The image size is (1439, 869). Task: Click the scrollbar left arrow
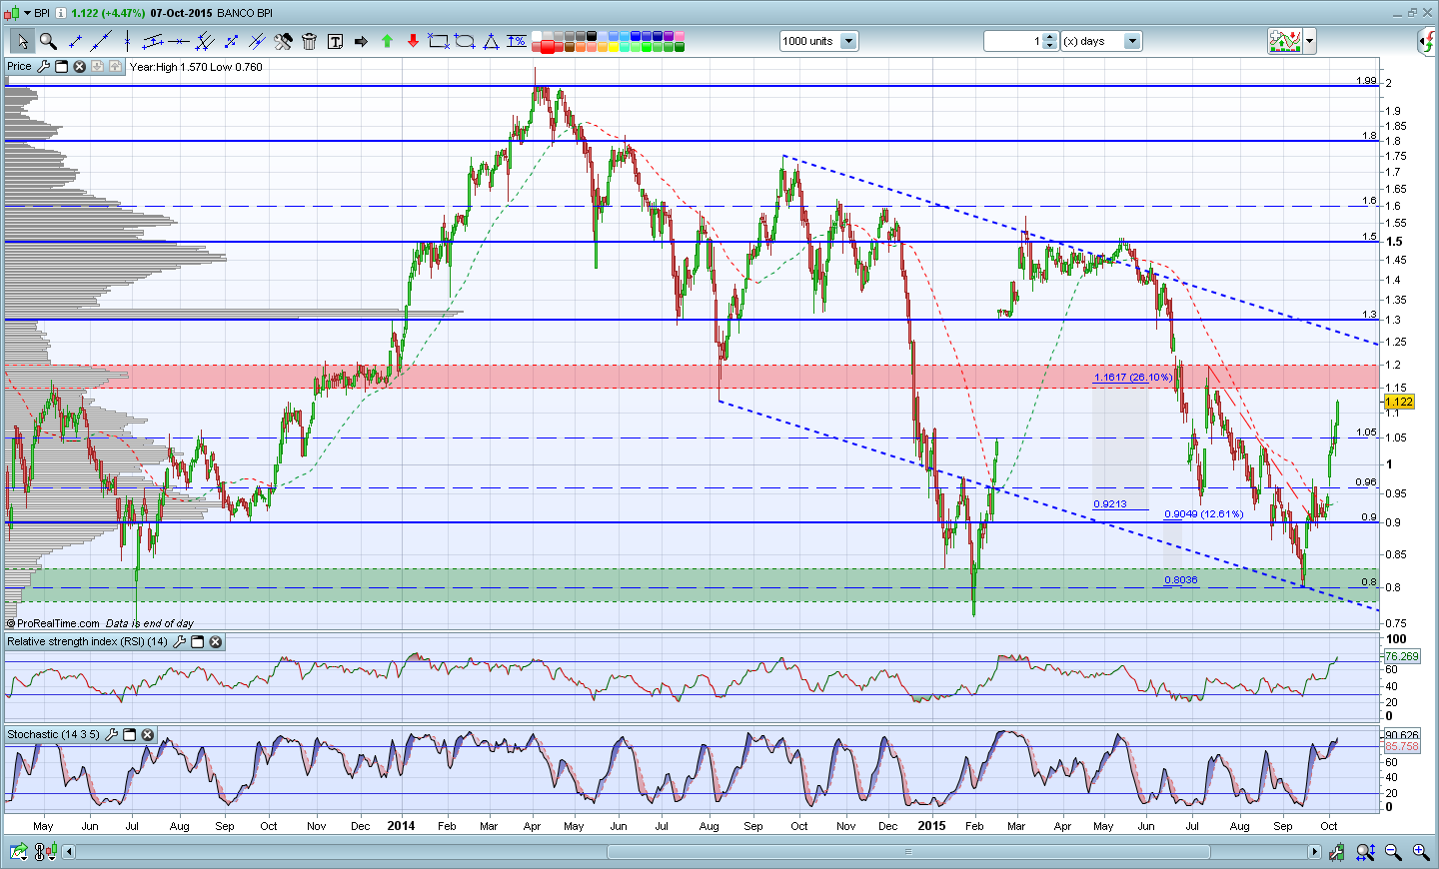[x=68, y=852]
